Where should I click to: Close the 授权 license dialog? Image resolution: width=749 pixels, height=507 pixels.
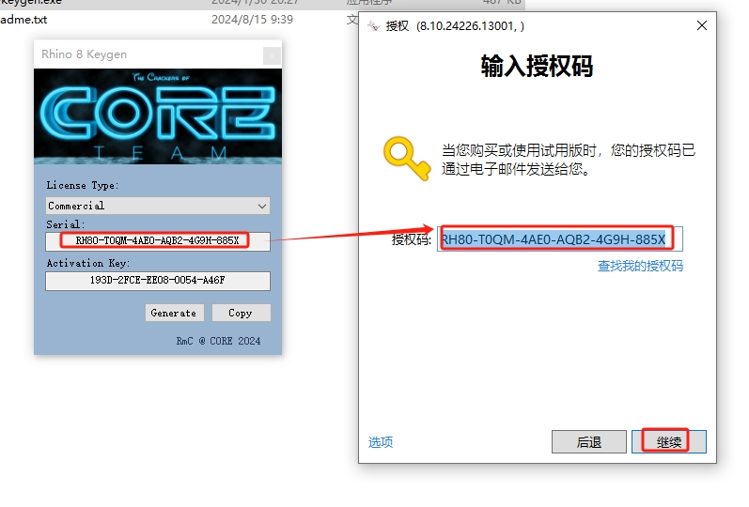coord(701,25)
